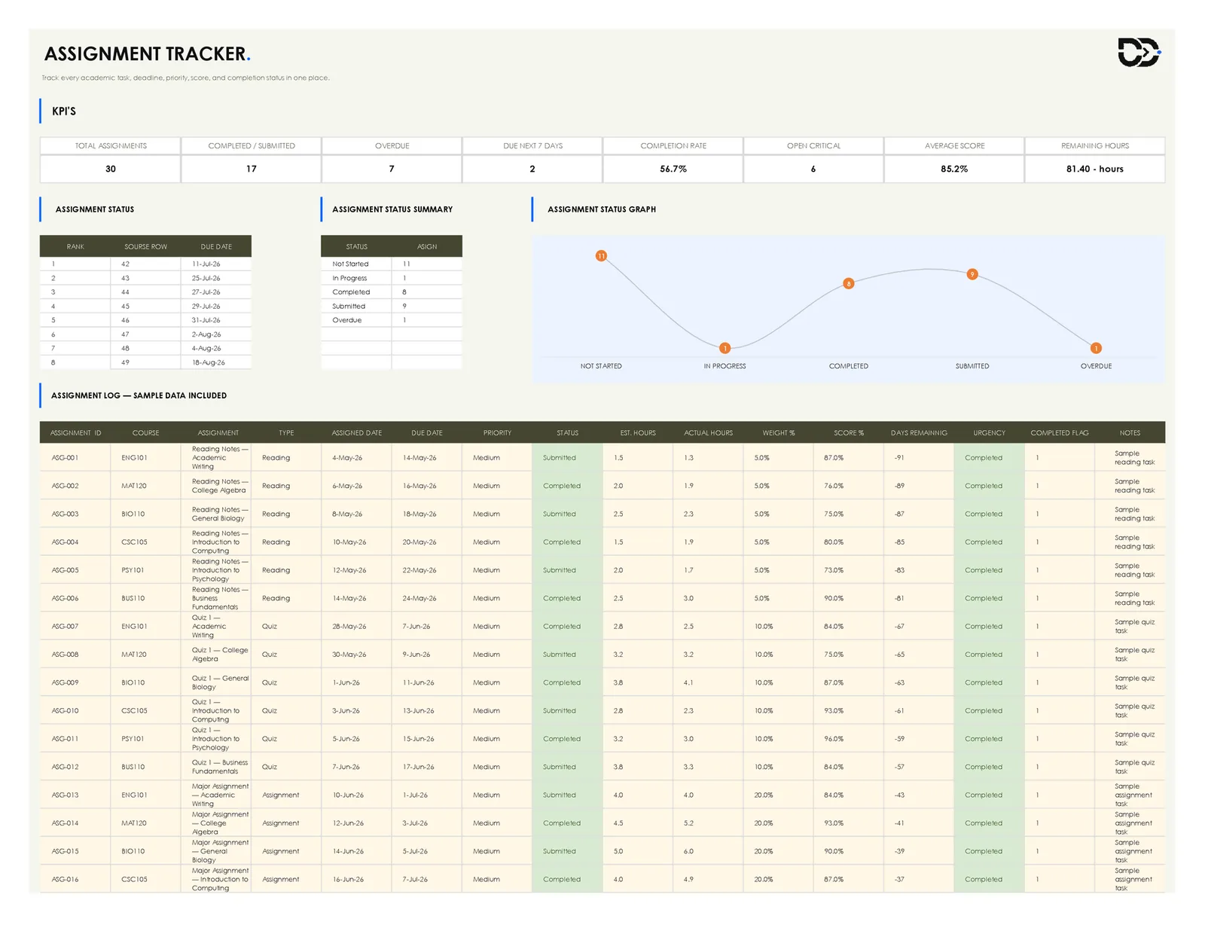
Task: Click the Completed / Submitted value 17
Action: point(251,169)
